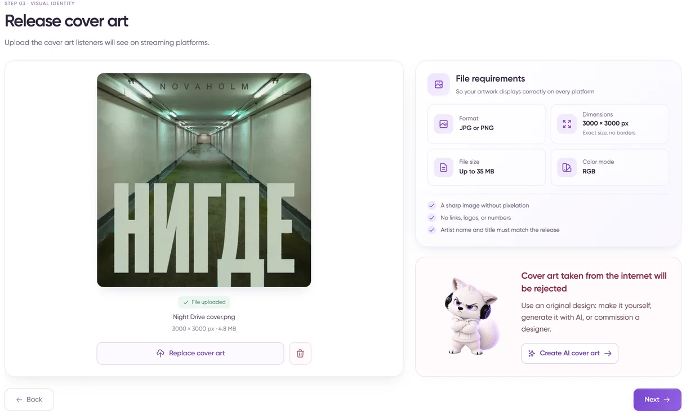
Task: Click the 'RGB' color mode value
Action: [589, 171]
